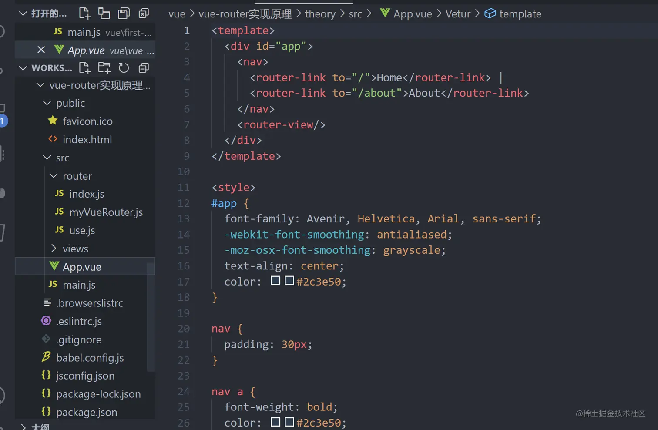Click the braces icon beside package-lock.json
This screenshot has height=430, width=658.
pos(46,393)
